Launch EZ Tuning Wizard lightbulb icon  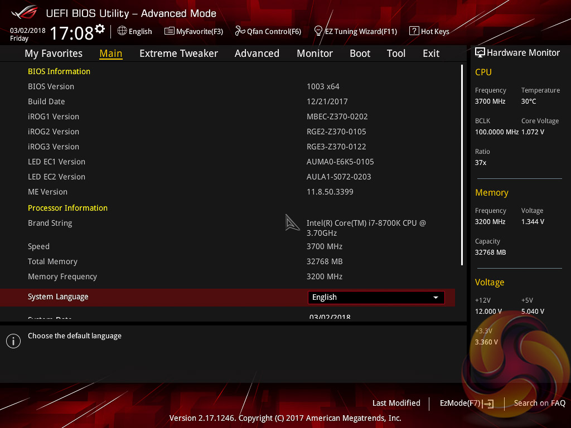(x=318, y=31)
